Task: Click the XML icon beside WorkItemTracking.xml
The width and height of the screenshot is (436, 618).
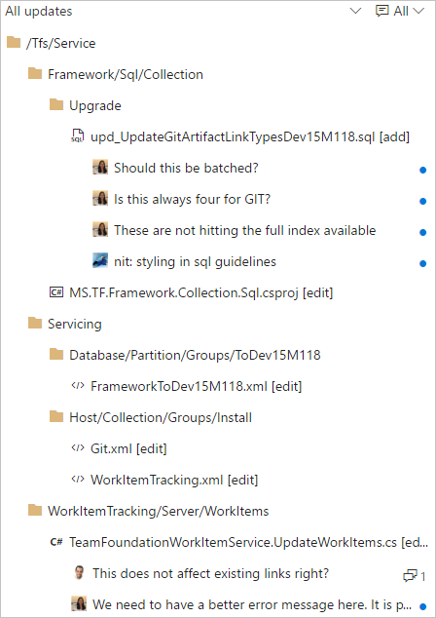Action: (78, 480)
